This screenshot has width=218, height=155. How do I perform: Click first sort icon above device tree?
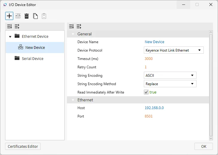pyautogui.click(x=9, y=26)
